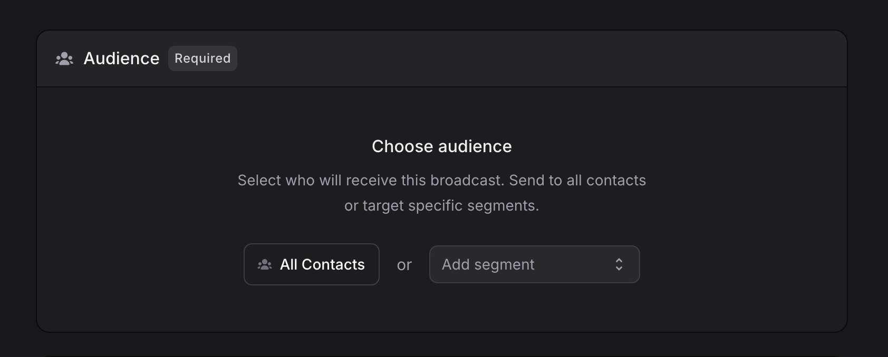The image size is (888, 357).
Task: Choose All Contacts as the broadcast recipients
Action: coord(311,264)
